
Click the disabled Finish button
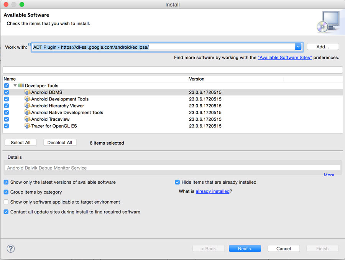coord(322,248)
